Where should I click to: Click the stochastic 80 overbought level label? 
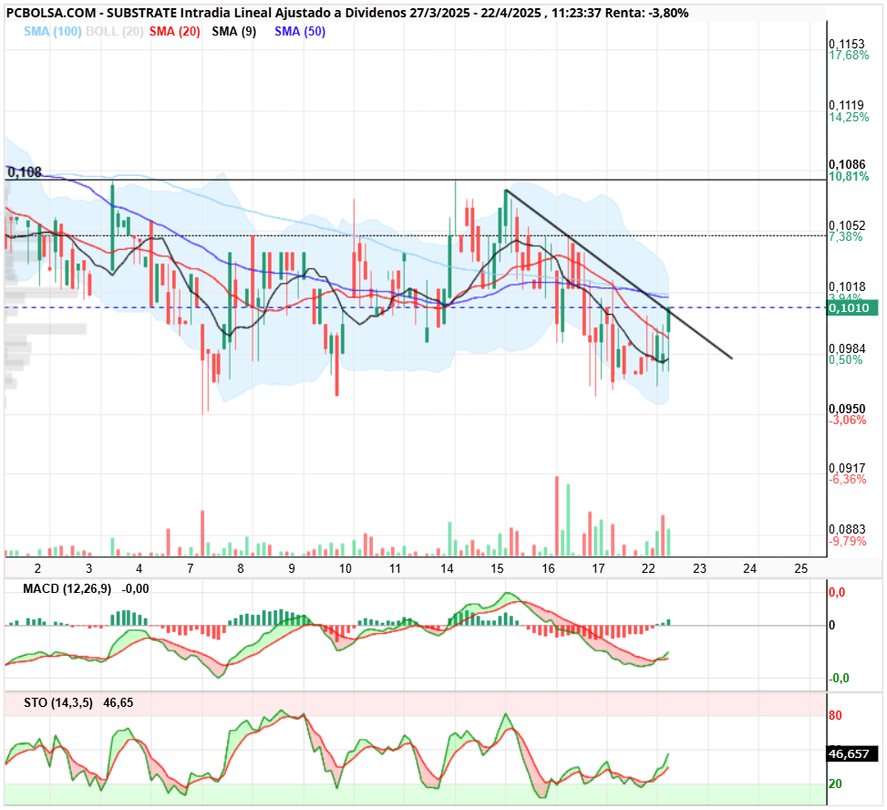tap(836, 715)
